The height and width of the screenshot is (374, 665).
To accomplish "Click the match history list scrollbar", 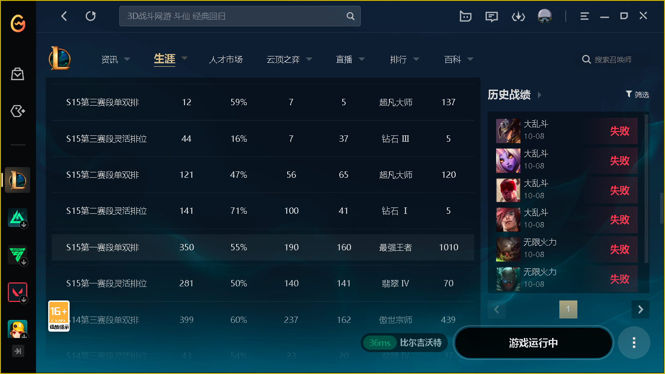I will (x=647, y=189).
